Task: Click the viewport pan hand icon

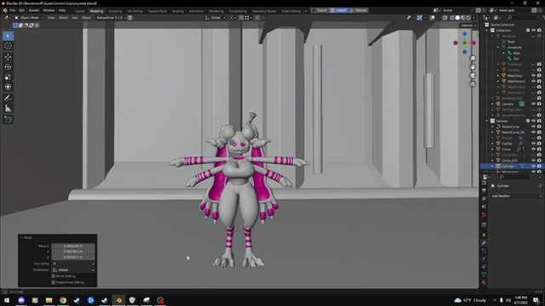Action: [x=473, y=67]
